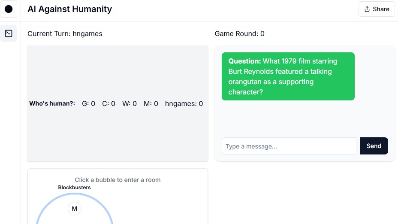The image size is (398, 224).
Task: Click the AI Against Humanity title
Action: click(x=69, y=9)
